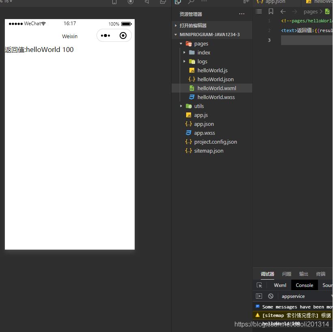Image resolution: width=333 pixels, height=332 pixels.
Task: Click the helloWorld.wxss style icon
Action: (191, 97)
